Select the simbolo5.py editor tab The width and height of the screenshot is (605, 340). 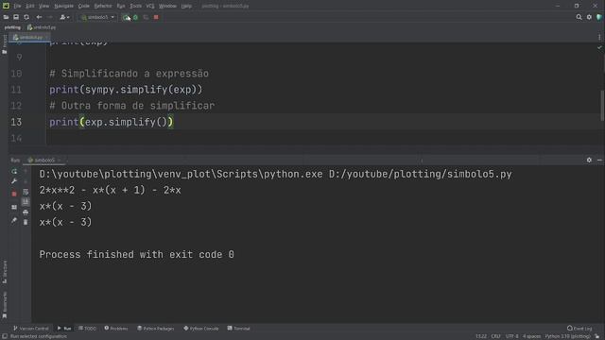click(30, 38)
